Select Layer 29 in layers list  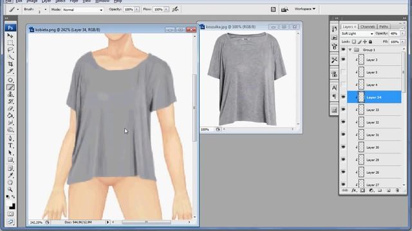(375, 160)
